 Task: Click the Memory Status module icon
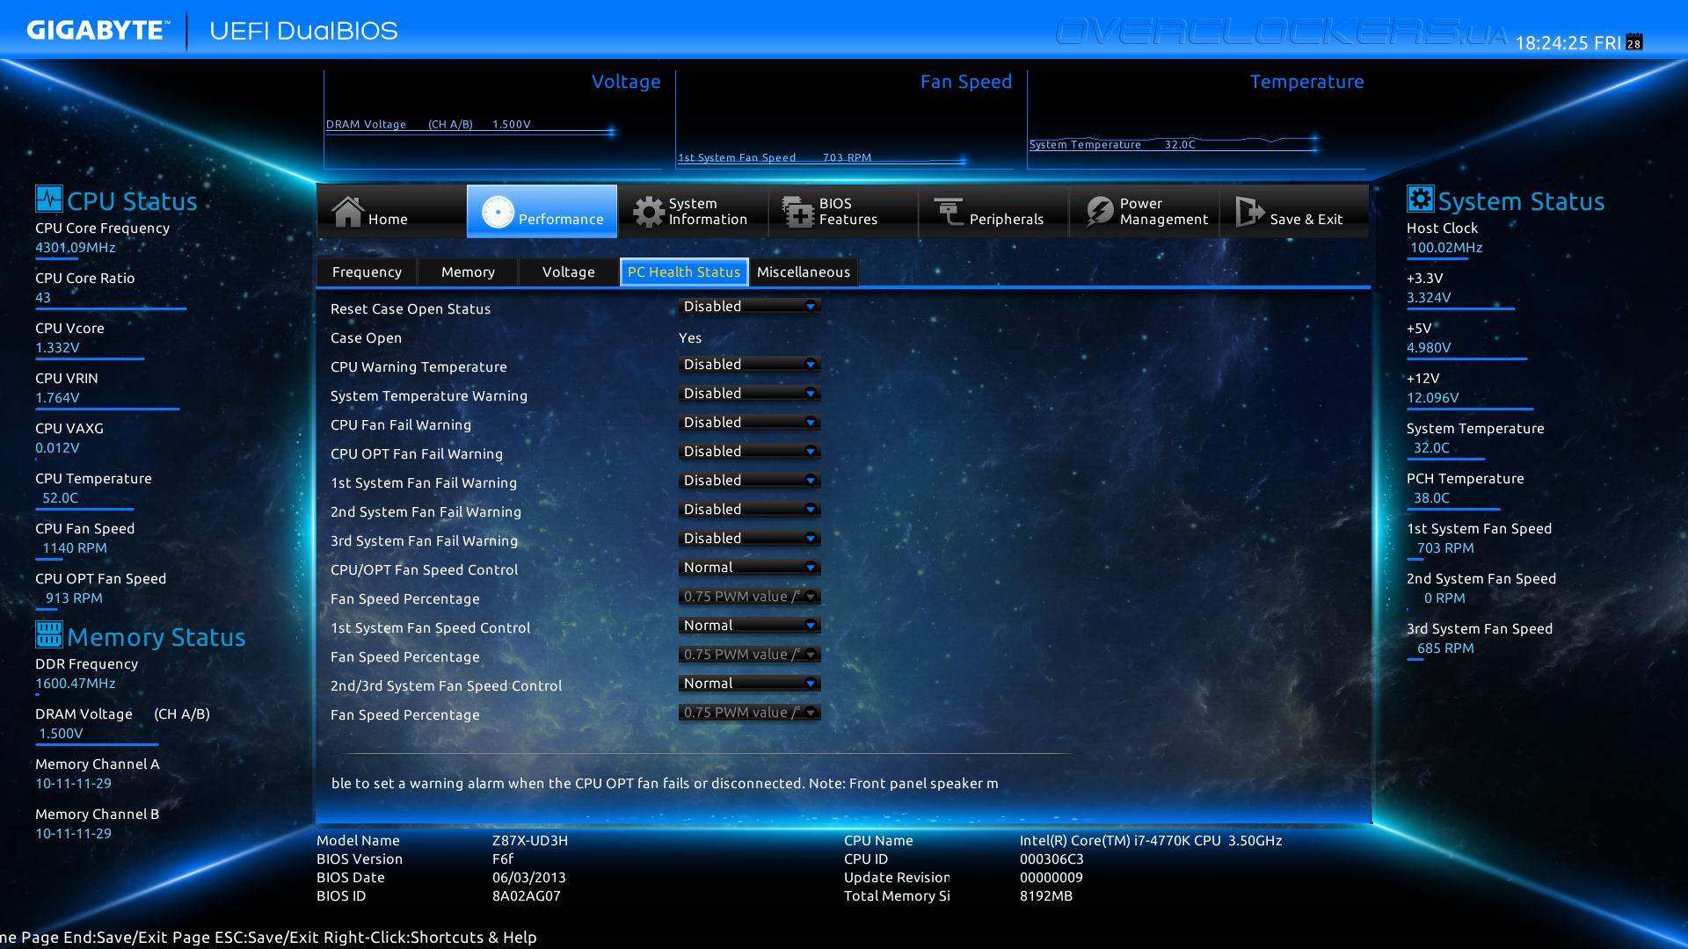point(49,634)
